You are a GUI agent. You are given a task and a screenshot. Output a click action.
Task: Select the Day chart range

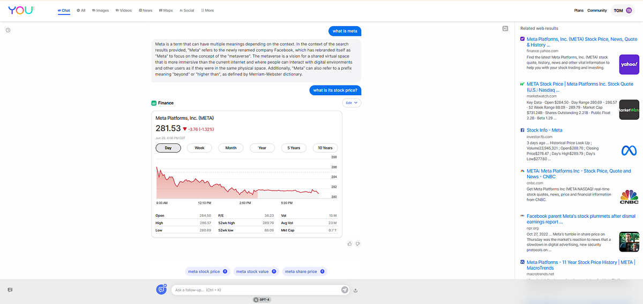(168, 148)
